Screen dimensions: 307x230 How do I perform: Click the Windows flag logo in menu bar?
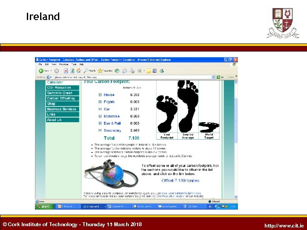click(x=234, y=64)
